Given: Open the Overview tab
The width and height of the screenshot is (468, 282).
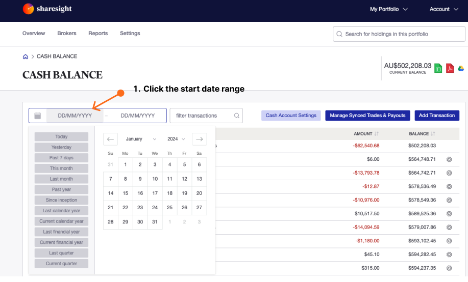Looking at the screenshot, I should 34,34.
